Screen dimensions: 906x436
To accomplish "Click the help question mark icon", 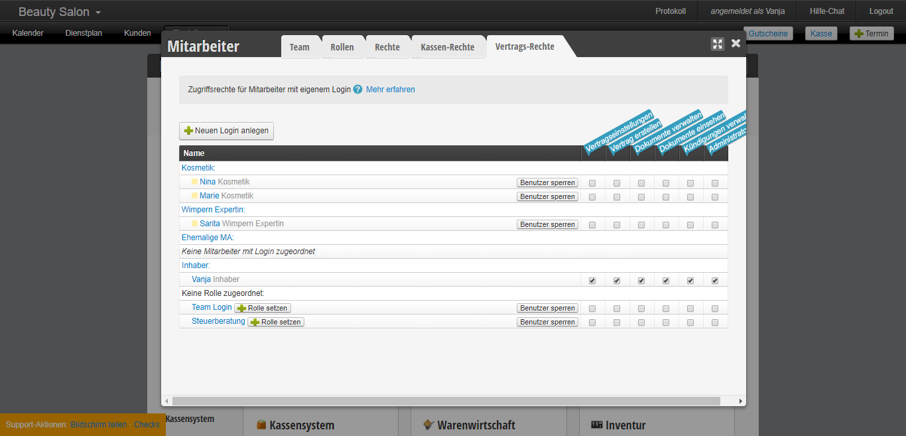I will click(x=357, y=90).
